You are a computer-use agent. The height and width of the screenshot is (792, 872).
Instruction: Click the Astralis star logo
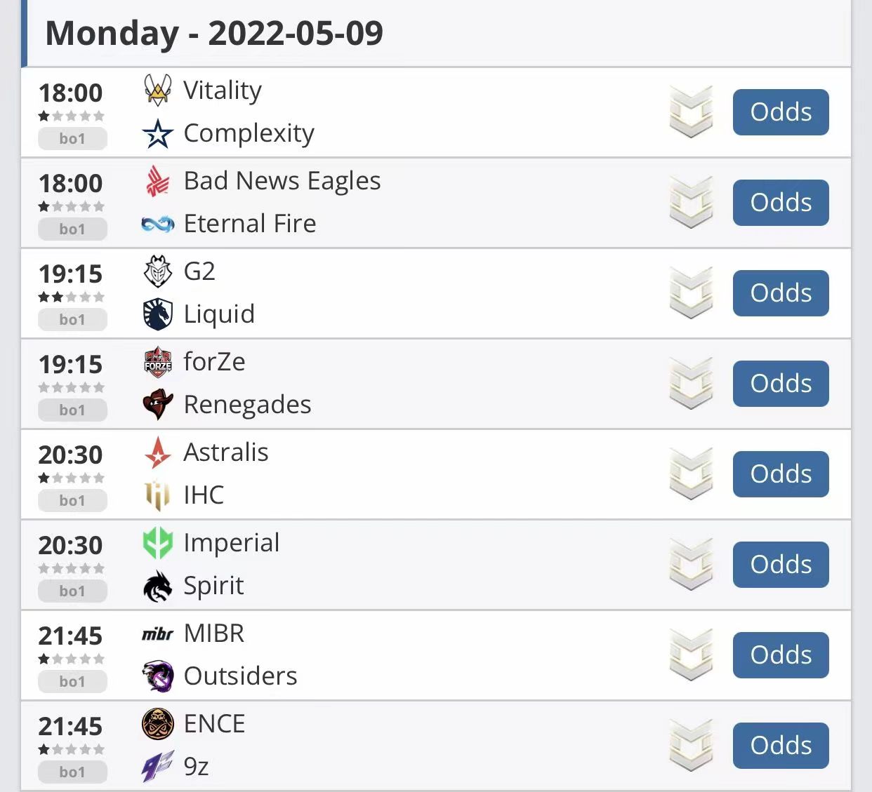[157, 452]
